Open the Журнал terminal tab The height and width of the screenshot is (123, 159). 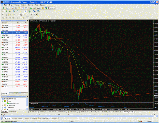pos(54,118)
